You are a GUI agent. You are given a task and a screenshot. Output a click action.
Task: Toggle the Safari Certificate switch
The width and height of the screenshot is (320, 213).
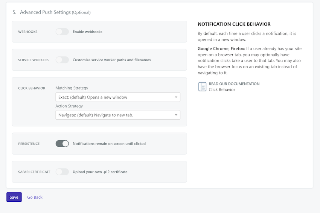coord(62,172)
